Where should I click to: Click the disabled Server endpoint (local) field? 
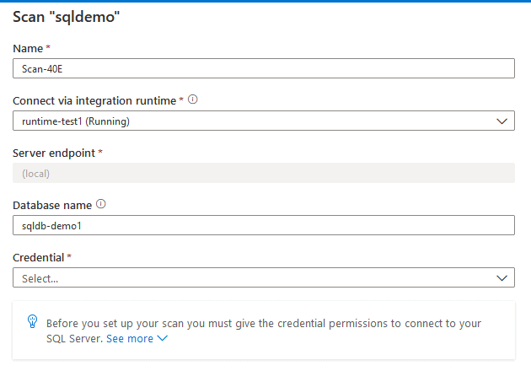(x=263, y=174)
